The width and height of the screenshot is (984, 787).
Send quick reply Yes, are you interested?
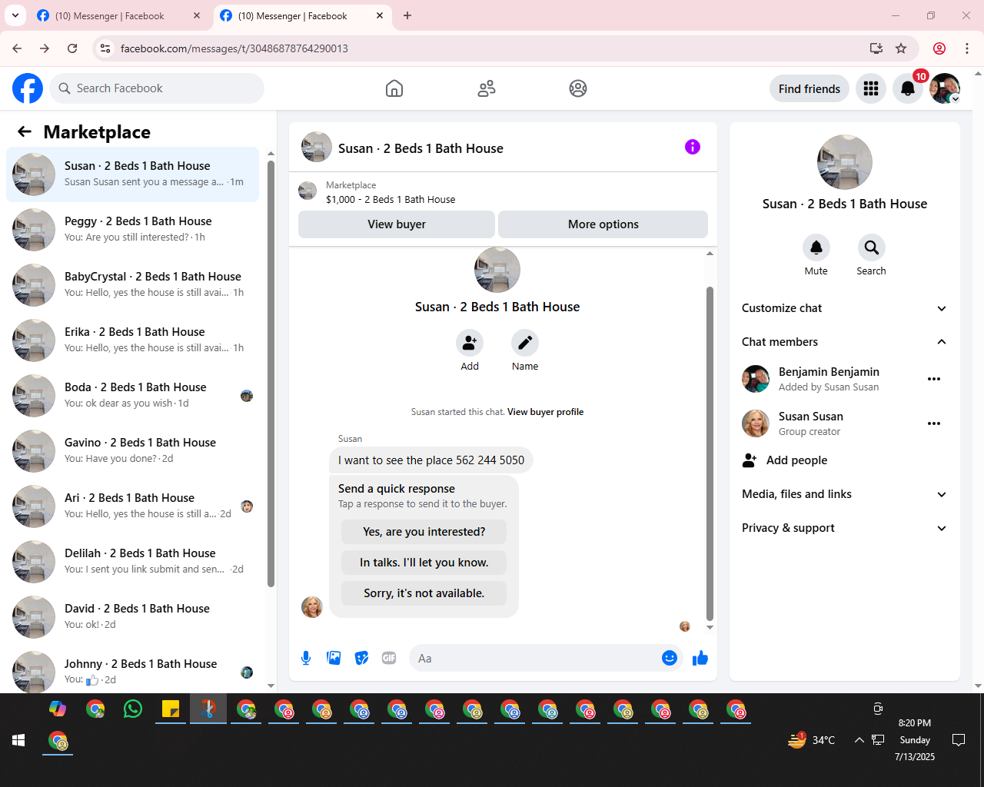click(424, 532)
